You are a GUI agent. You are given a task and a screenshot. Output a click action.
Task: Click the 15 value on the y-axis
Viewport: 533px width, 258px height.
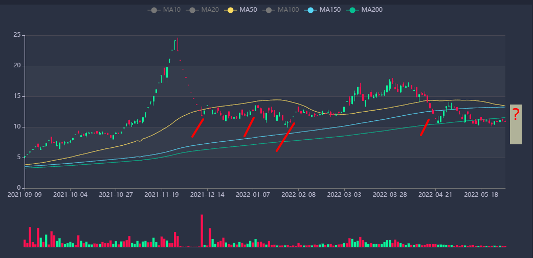point(17,96)
